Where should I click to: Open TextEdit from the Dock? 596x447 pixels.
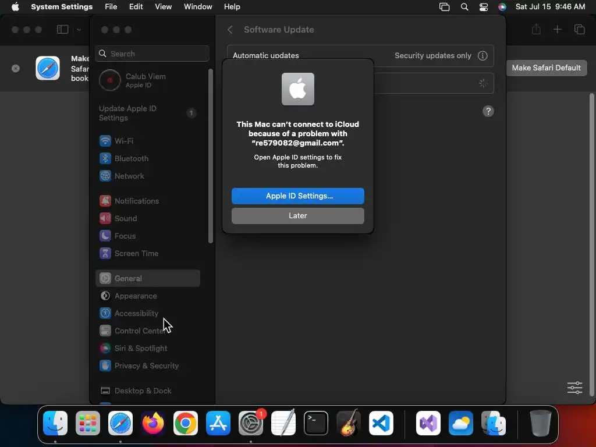click(x=283, y=423)
